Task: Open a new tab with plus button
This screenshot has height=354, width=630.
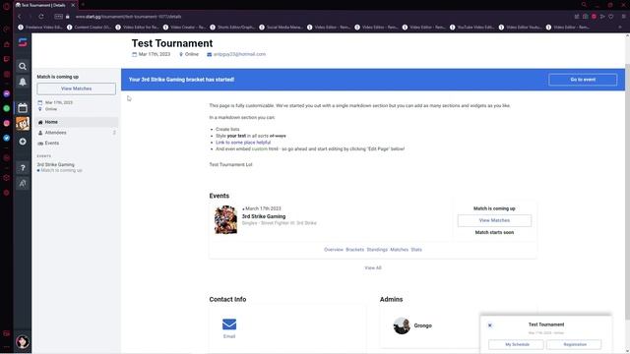Action: click(x=83, y=5)
